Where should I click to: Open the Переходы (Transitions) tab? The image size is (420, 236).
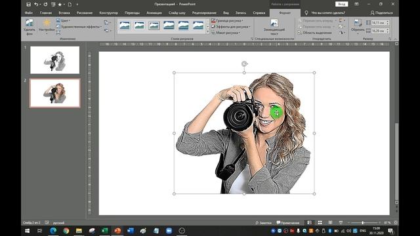(x=132, y=12)
